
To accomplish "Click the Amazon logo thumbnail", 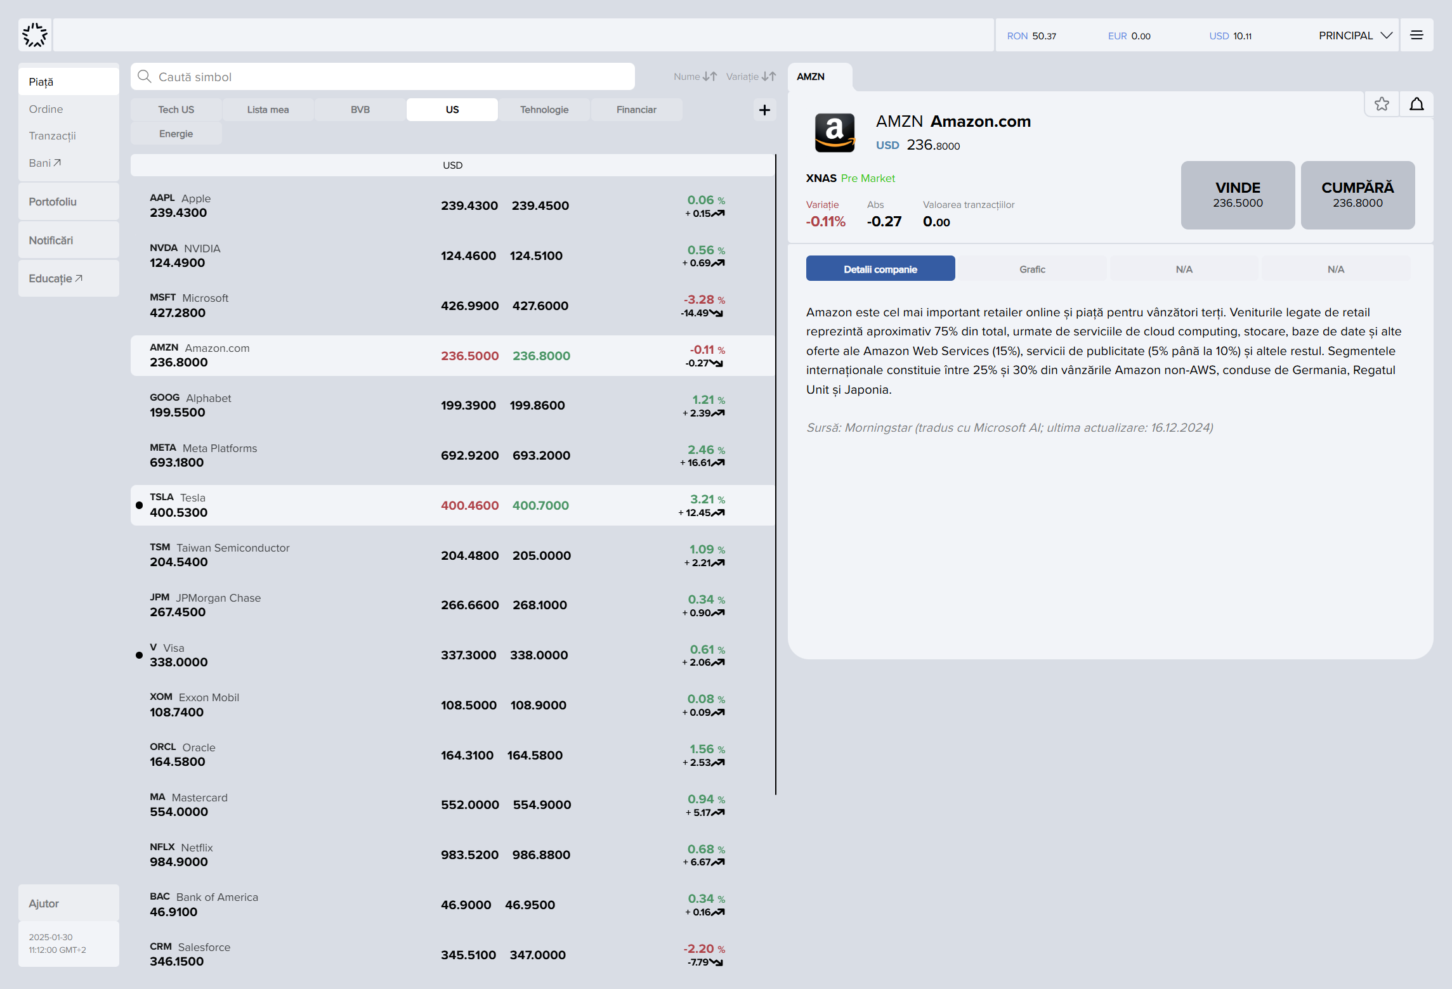I will 834,133.
